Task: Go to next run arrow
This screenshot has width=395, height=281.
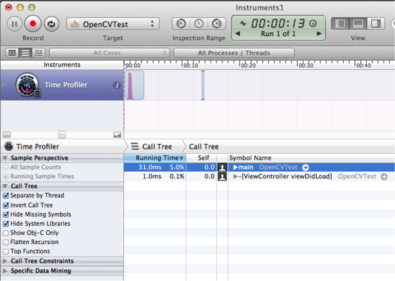Action: click(319, 34)
